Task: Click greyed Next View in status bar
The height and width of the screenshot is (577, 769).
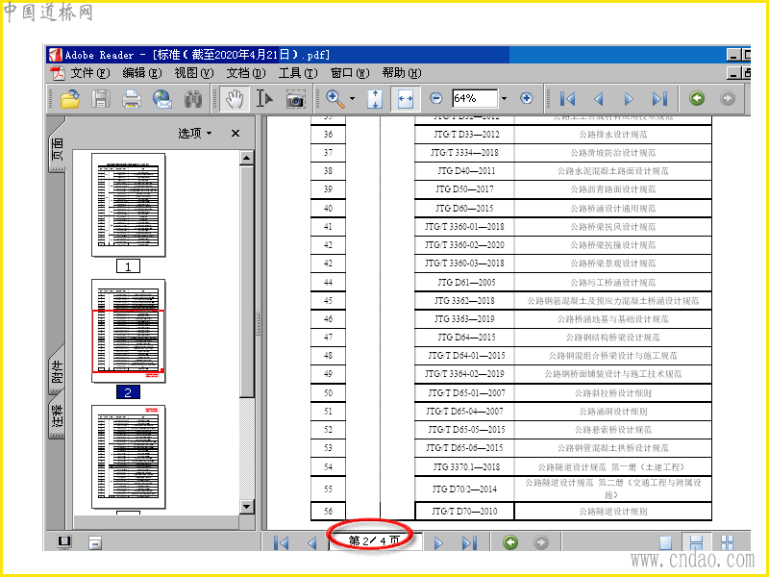Action: (x=541, y=541)
